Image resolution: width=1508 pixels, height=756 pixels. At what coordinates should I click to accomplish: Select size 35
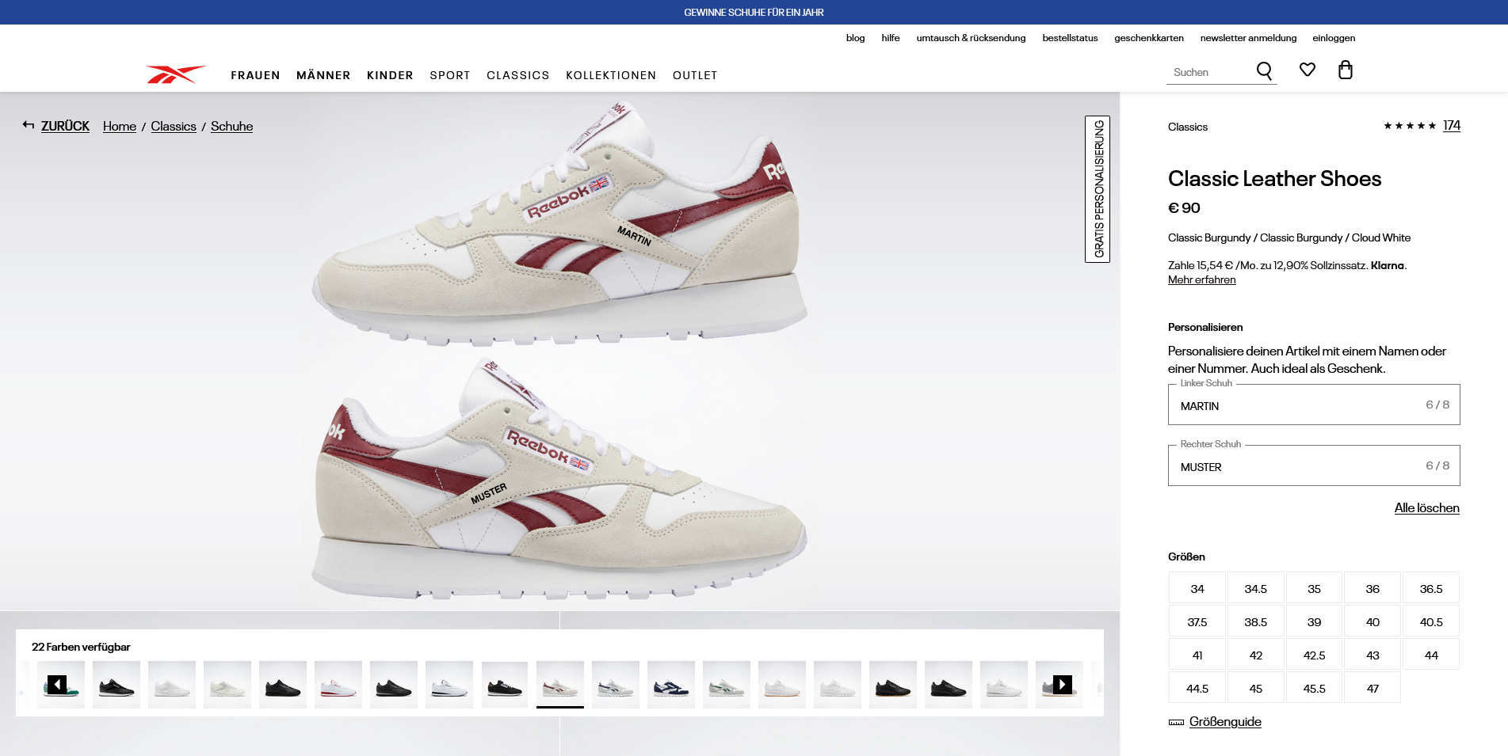pyautogui.click(x=1314, y=588)
